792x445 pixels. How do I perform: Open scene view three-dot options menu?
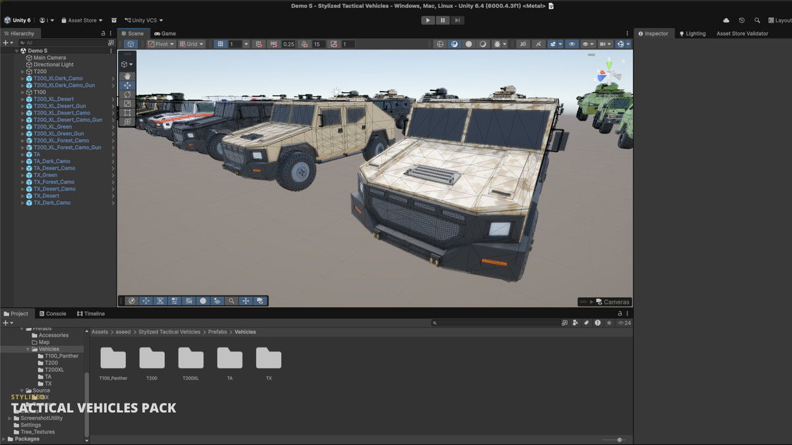[x=627, y=34]
